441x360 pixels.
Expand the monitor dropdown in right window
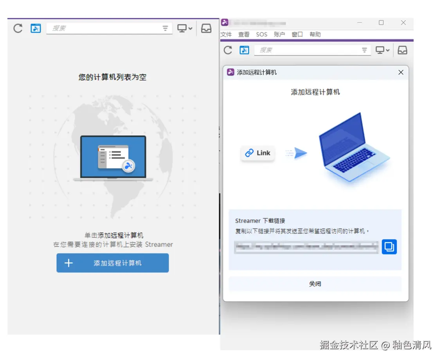coord(383,50)
